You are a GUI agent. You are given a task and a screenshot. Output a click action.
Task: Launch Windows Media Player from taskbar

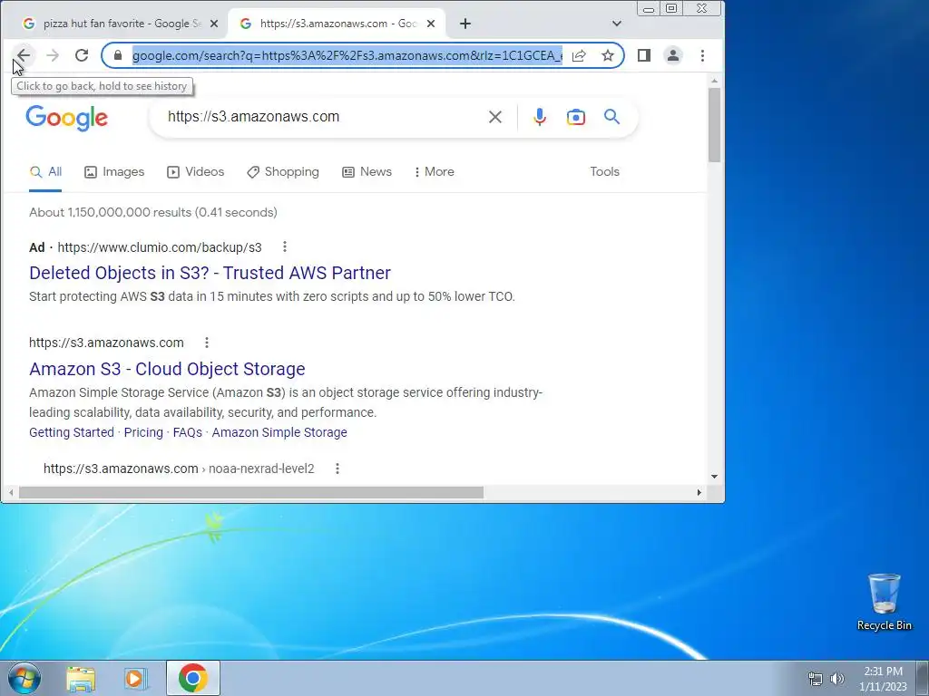click(136, 679)
